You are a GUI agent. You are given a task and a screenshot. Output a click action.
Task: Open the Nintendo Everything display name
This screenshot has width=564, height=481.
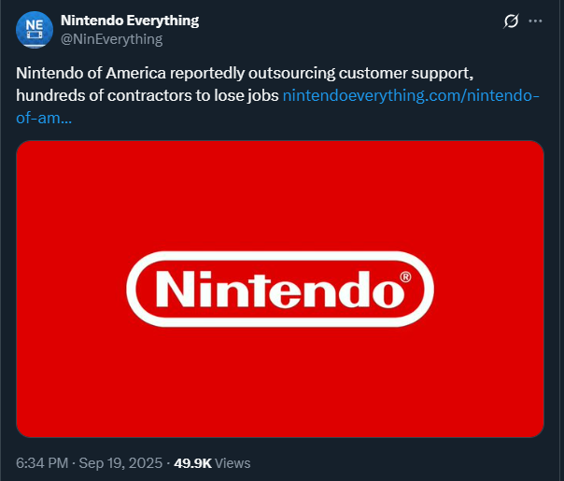coord(130,21)
